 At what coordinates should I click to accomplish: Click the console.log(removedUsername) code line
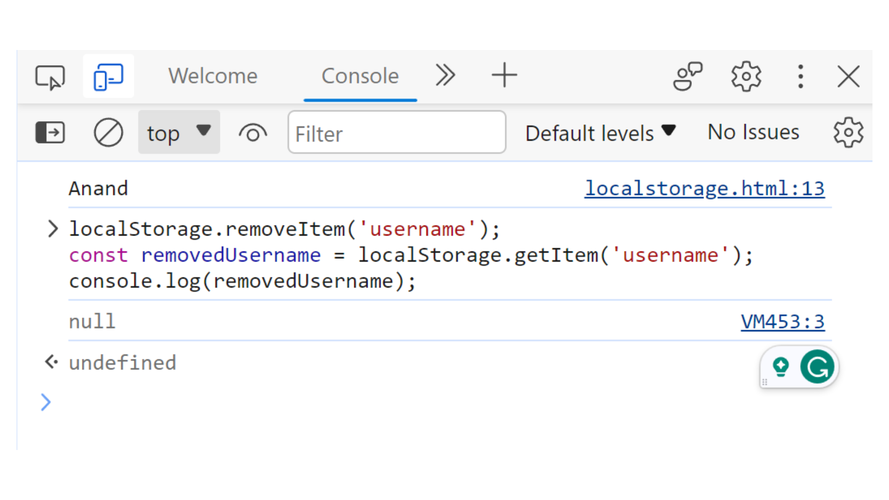point(242,281)
